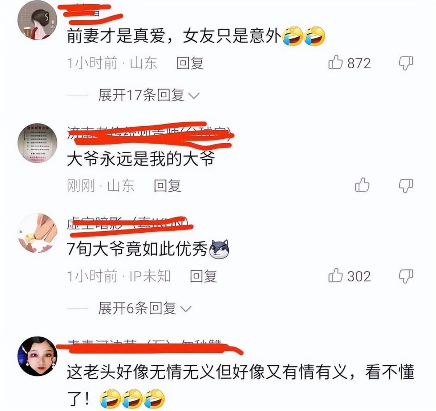Open the third commenter's hand avatar
Viewport: 436px width, 411px height.
[37, 233]
